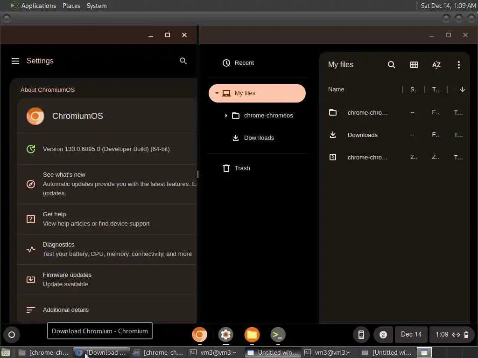478x358 pixels.
Task: Open Diagnostics entry in Settings
Action: point(107,249)
